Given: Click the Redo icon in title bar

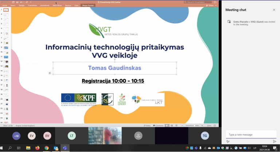Looking at the screenshot, I should [x=27, y=2].
